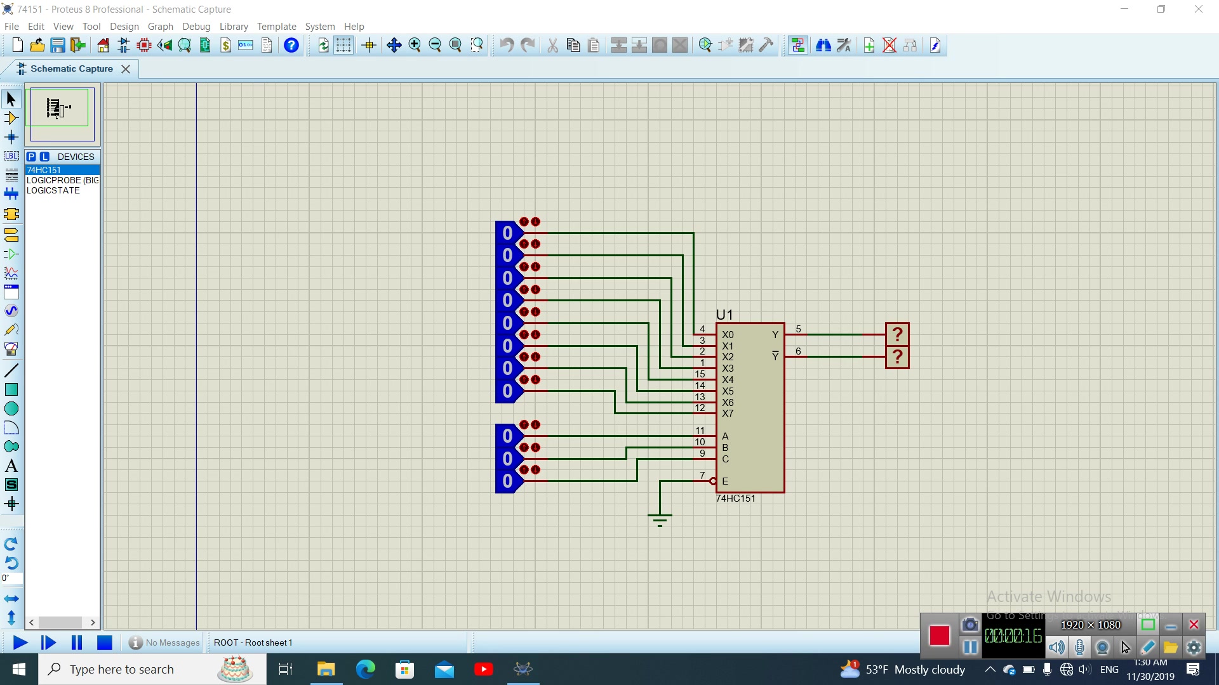Toggle logic state wired to enable E
The image size is (1219, 685).
(508, 481)
